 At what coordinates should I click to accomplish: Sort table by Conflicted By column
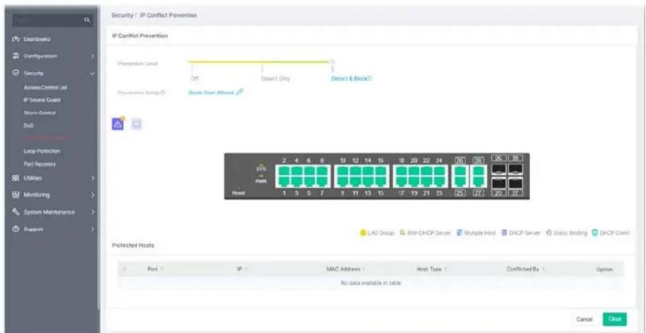[525, 269]
